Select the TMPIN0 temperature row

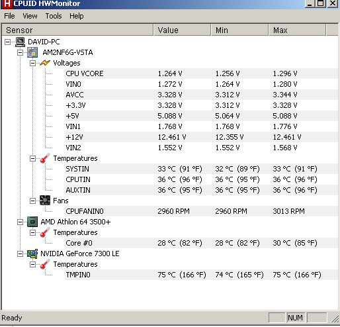tap(201, 275)
